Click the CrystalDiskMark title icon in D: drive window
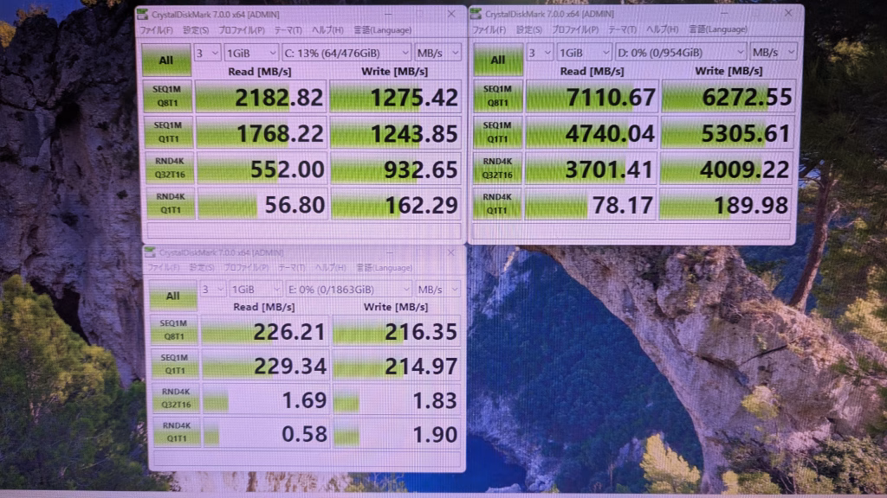This screenshot has width=887, height=498. pyautogui.click(x=478, y=13)
